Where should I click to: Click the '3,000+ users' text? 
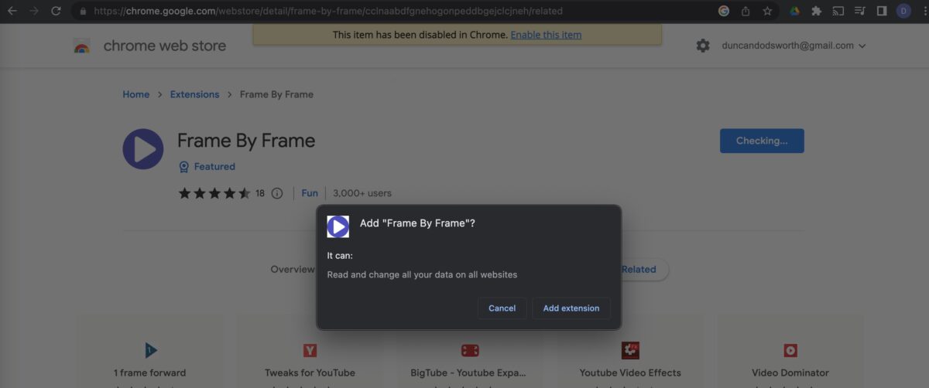click(x=362, y=193)
